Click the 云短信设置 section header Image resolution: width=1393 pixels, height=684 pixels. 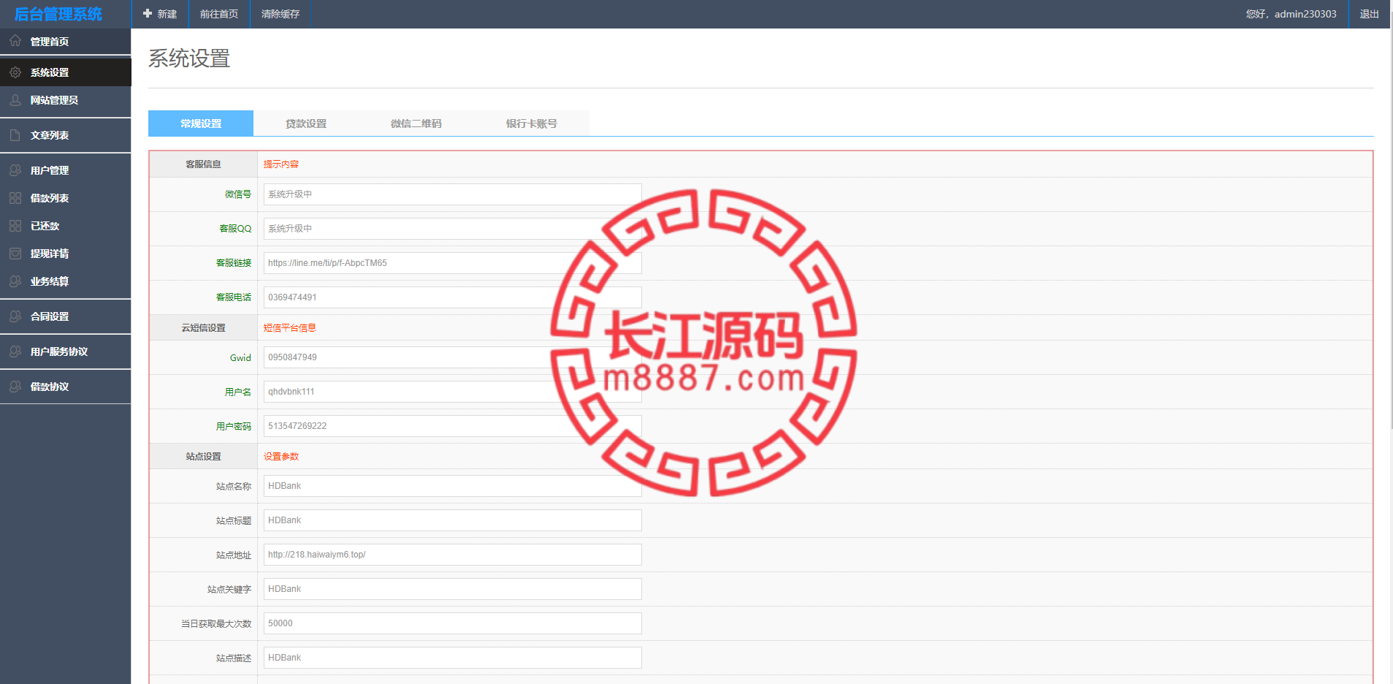[x=203, y=328]
